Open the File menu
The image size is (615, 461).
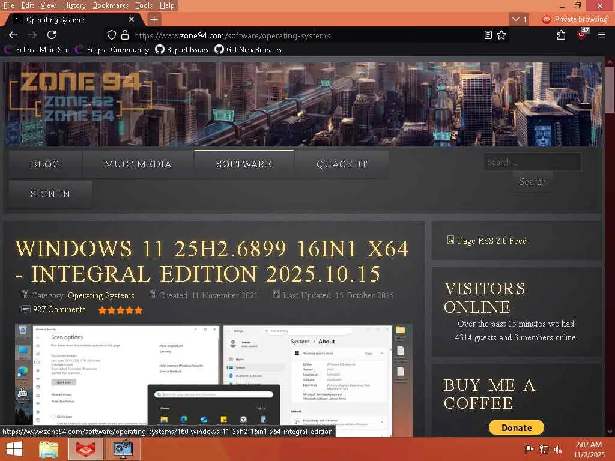pyautogui.click(x=8, y=5)
